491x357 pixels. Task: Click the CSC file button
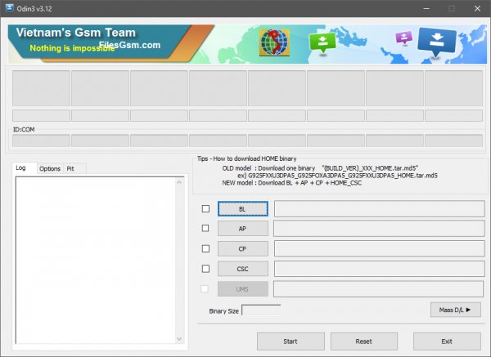click(243, 269)
